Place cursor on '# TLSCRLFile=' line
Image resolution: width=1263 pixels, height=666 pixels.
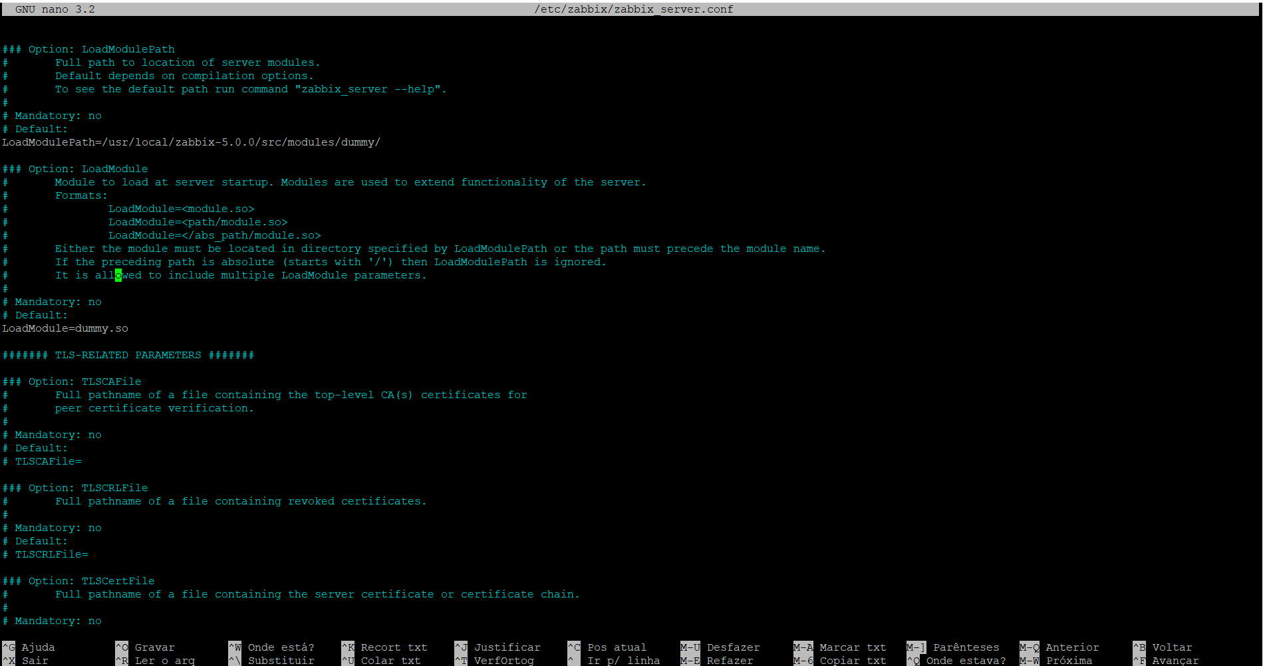[x=45, y=554]
